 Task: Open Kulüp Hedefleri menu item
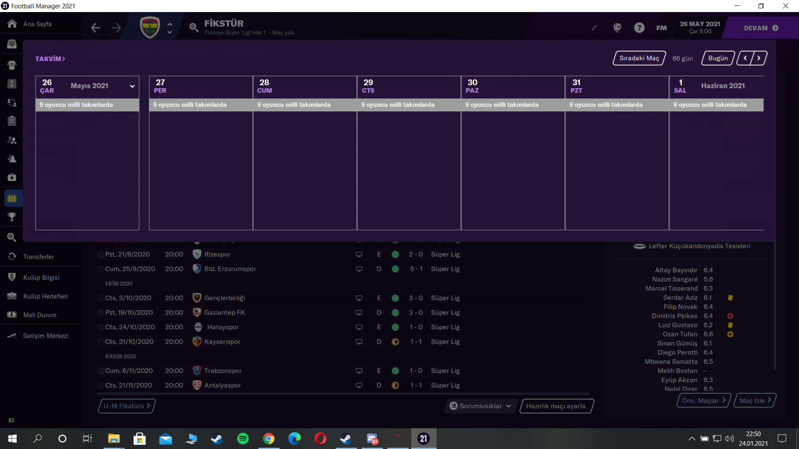(x=45, y=296)
